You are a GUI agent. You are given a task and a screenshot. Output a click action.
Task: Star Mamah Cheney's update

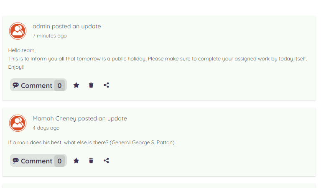pos(76,160)
